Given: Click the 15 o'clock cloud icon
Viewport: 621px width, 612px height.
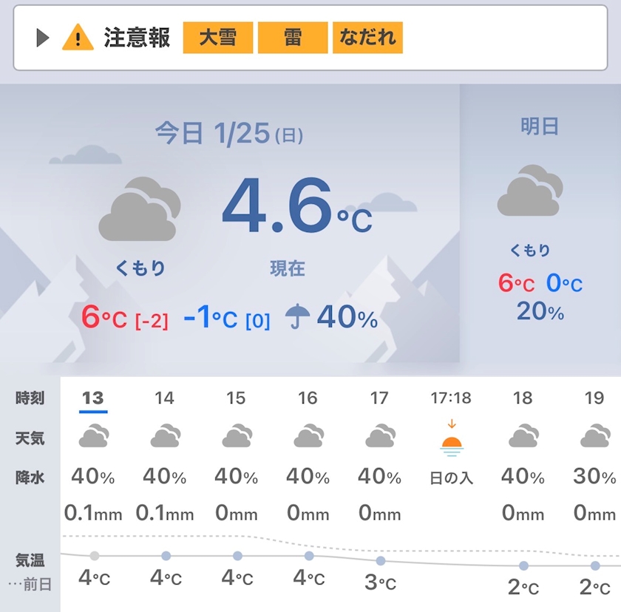Looking at the screenshot, I should click(x=237, y=436).
